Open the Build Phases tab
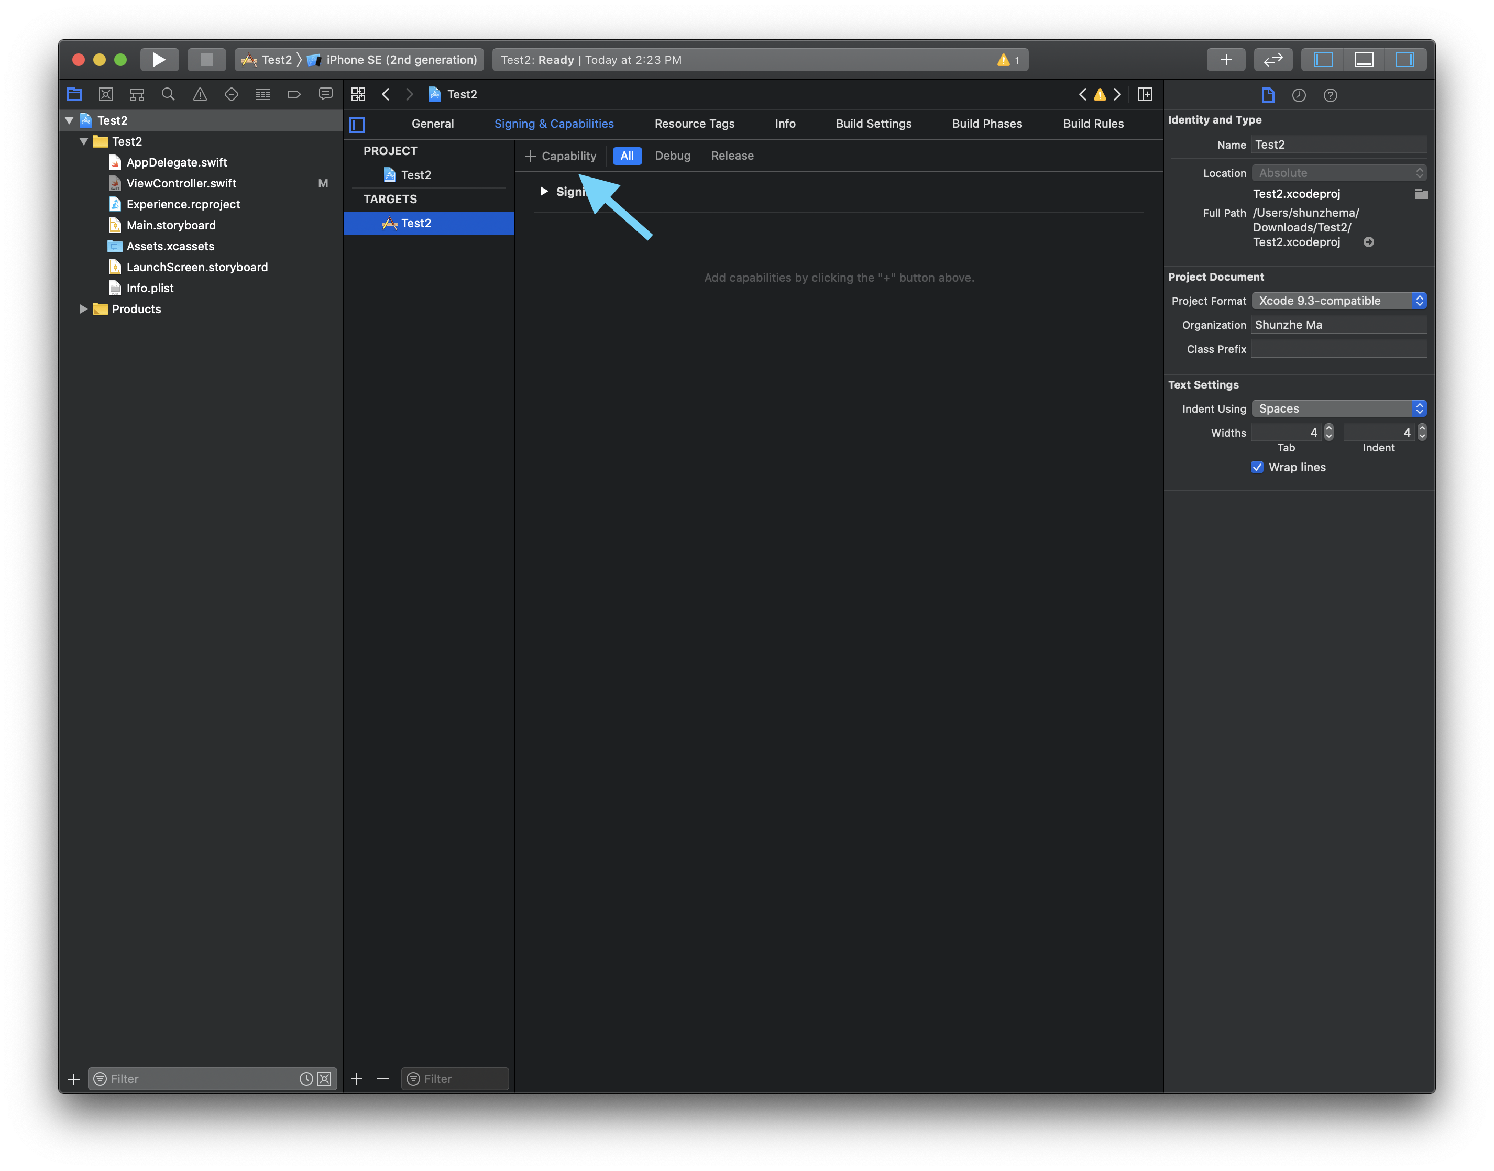The width and height of the screenshot is (1494, 1171). (986, 124)
